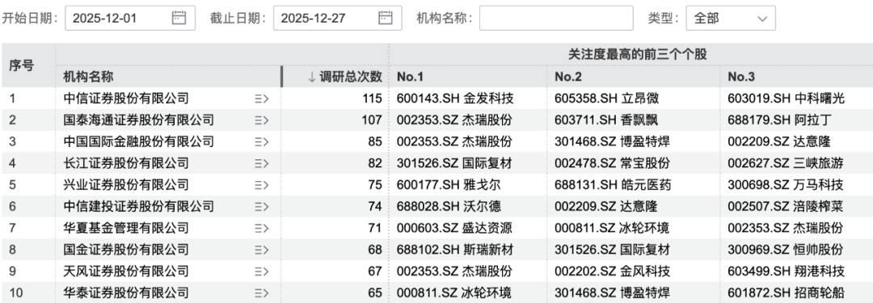Click stock 600177.SH 雅戈尔
This screenshot has width=873, height=303.
coord(449,185)
